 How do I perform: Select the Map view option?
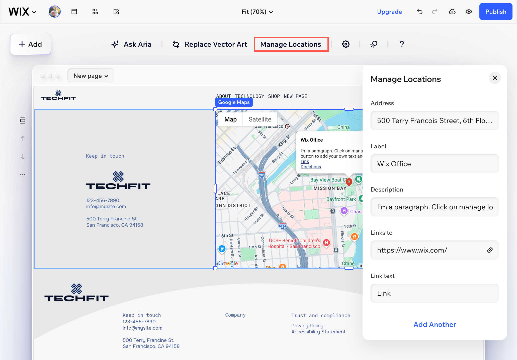[x=230, y=119]
